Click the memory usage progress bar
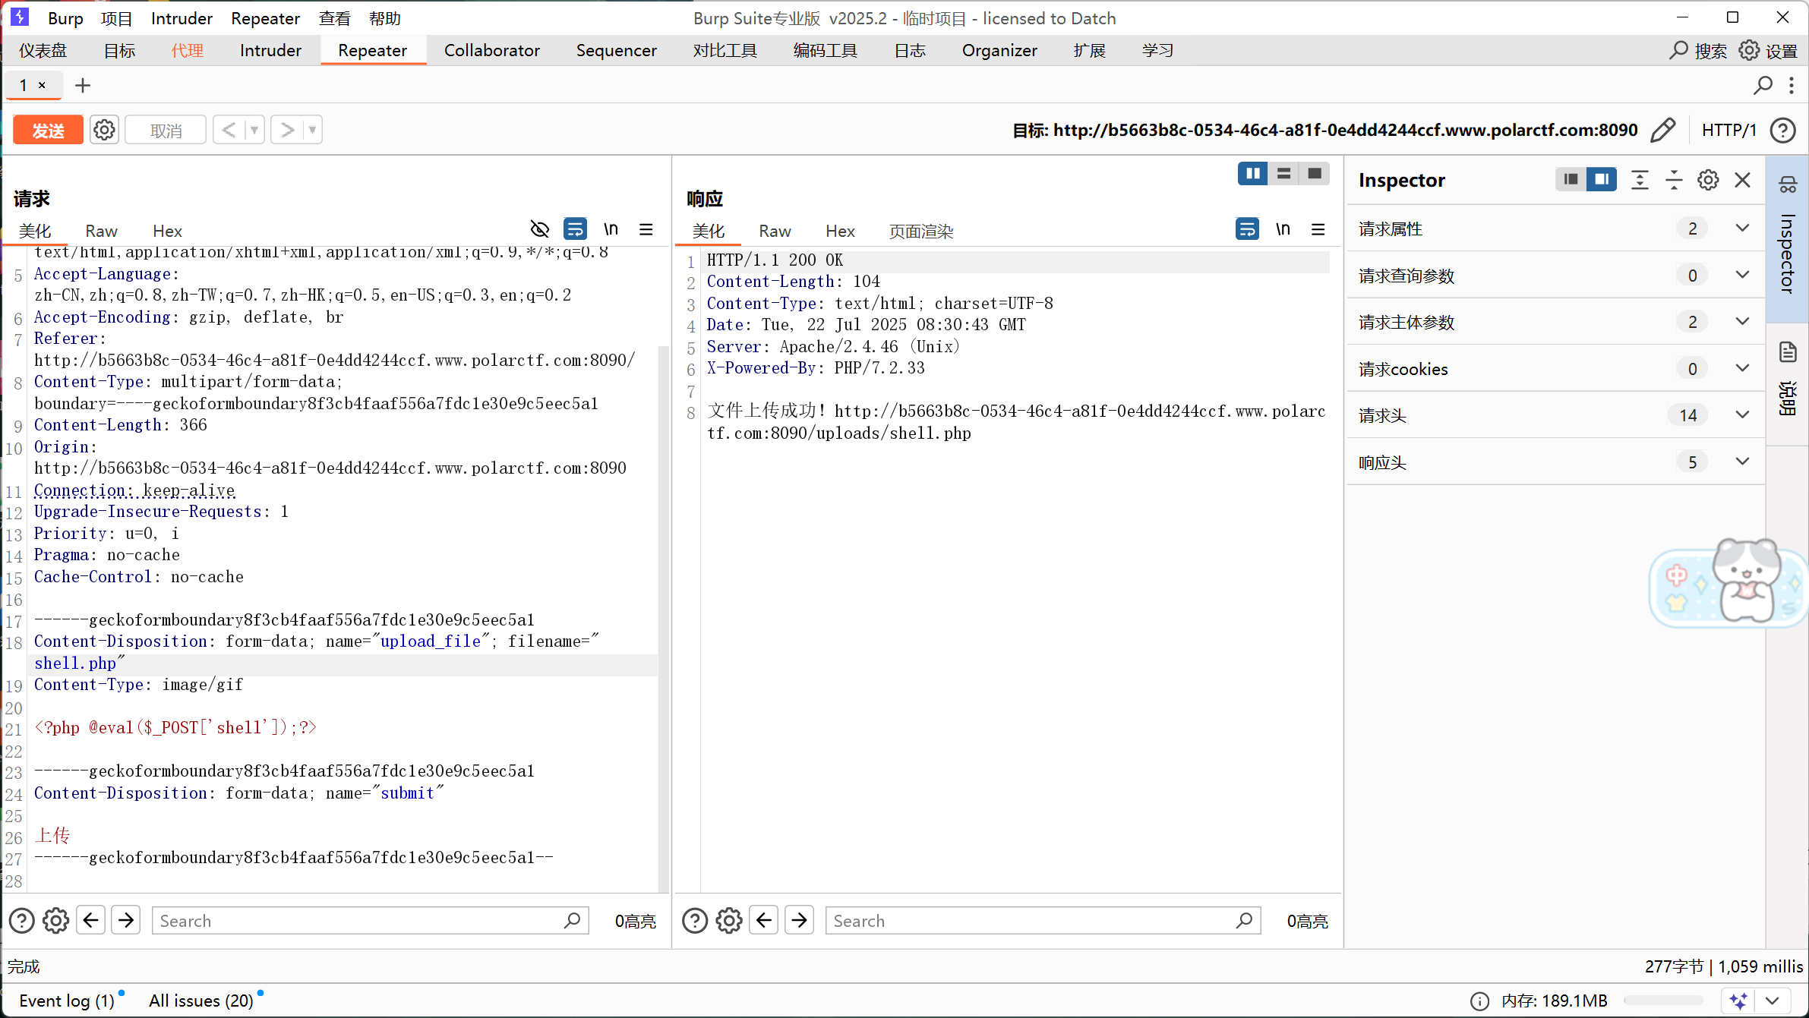1809x1018 pixels. [x=1662, y=1001]
